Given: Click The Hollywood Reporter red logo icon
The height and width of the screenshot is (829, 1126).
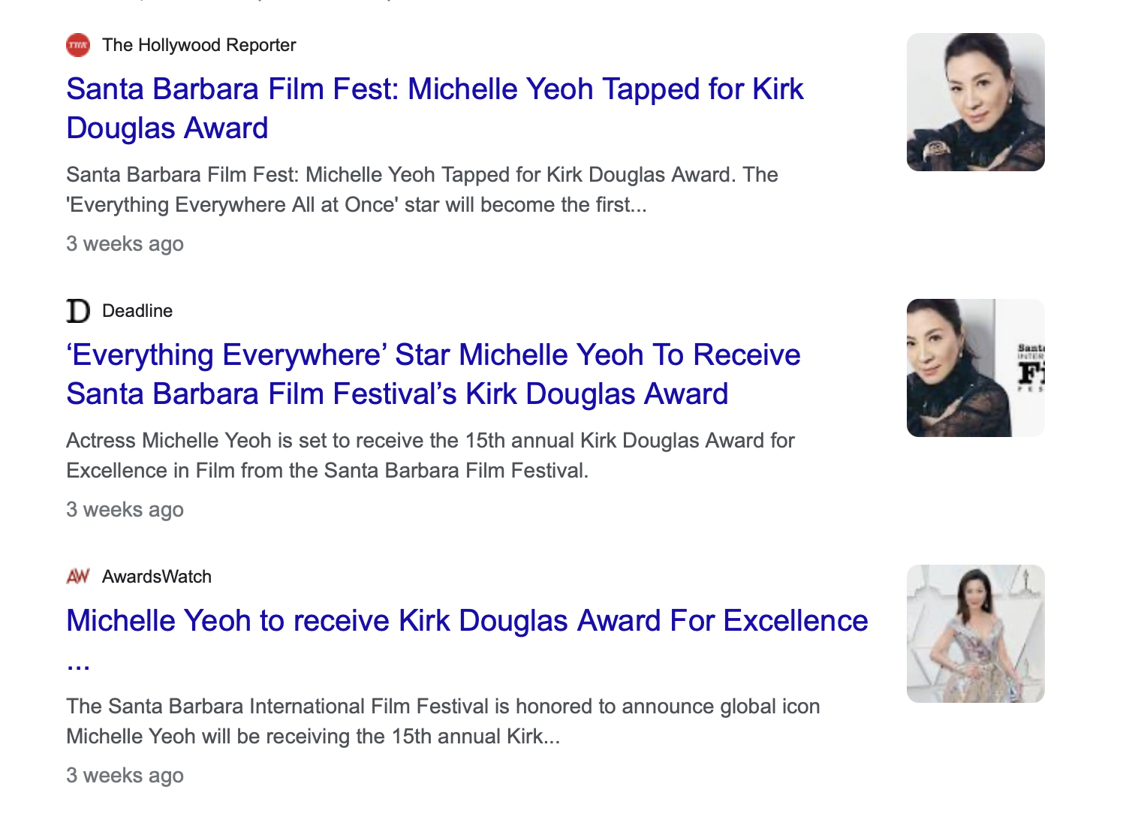Looking at the screenshot, I should pyautogui.click(x=78, y=45).
